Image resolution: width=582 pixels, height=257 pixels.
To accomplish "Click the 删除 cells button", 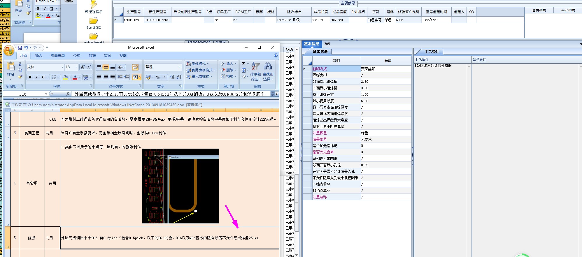I will 228,70.
